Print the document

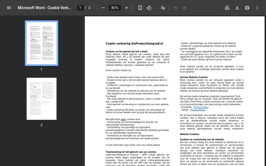click(x=247, y=8)
